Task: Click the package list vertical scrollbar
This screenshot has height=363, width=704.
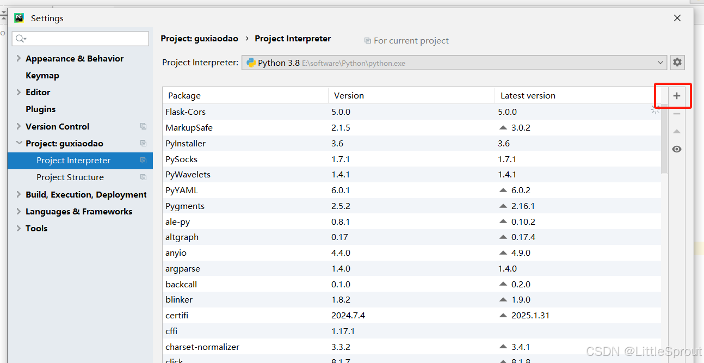Action: [x=664, y=139]
